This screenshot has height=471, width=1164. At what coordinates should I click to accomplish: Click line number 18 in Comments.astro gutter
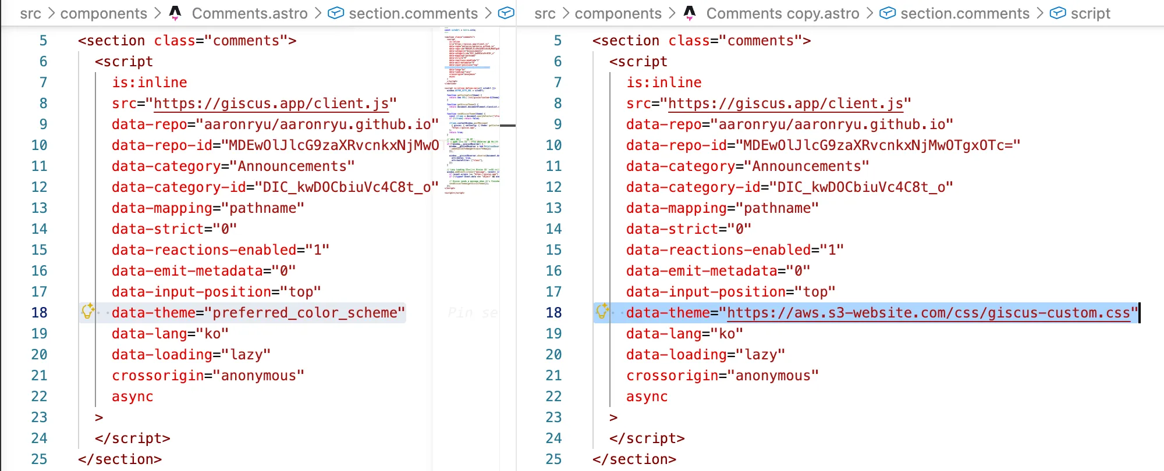point(39,313)
